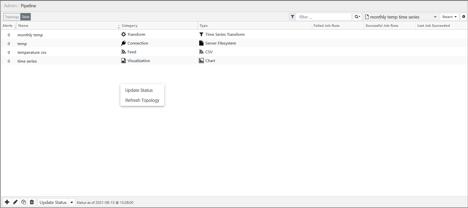Click the Chart type bar icon
The height and width of the screenshot is (208, 468).
[x=201, y=61]
